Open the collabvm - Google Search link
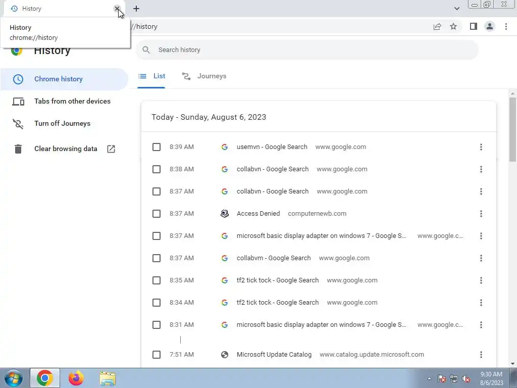This screenshot has height=388, width=517. click(x=274, y=258)
